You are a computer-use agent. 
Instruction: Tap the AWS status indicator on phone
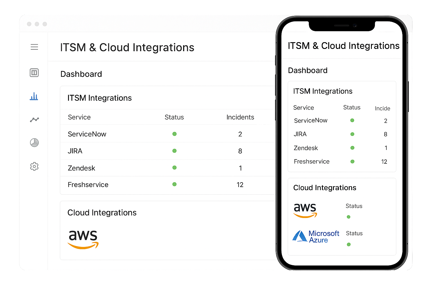click(348, 217)
